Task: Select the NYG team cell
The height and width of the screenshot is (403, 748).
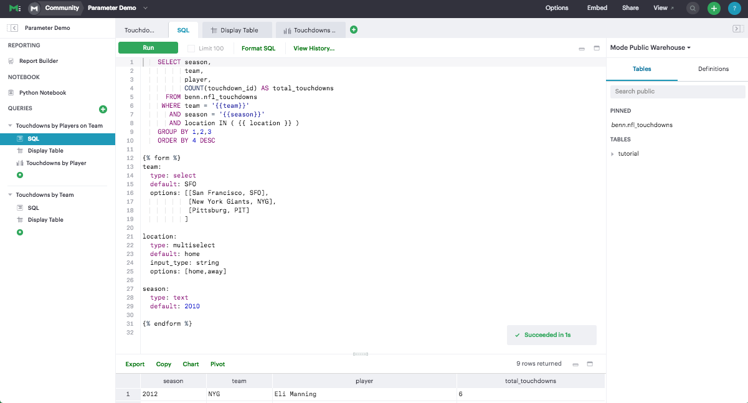Action: coord(239,394)
